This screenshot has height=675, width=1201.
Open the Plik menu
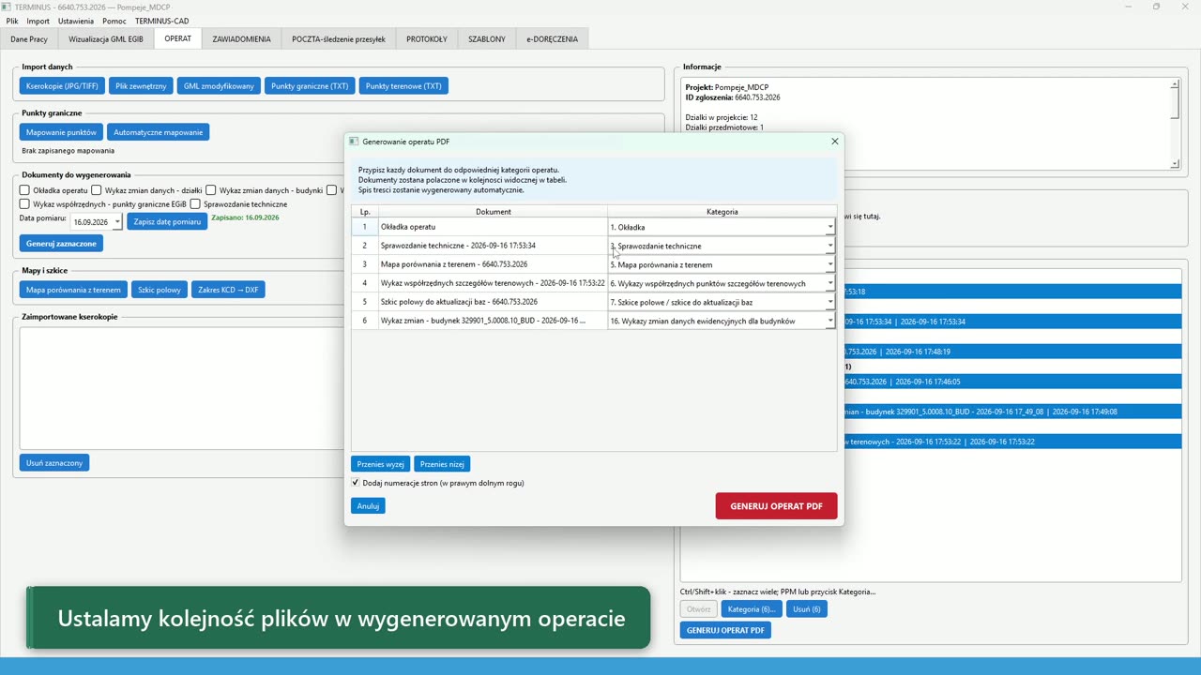click(x=12, y=21)
